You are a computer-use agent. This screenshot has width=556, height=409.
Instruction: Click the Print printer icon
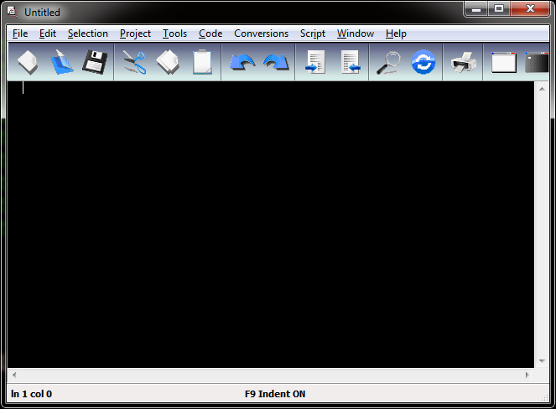click(464, 62)
